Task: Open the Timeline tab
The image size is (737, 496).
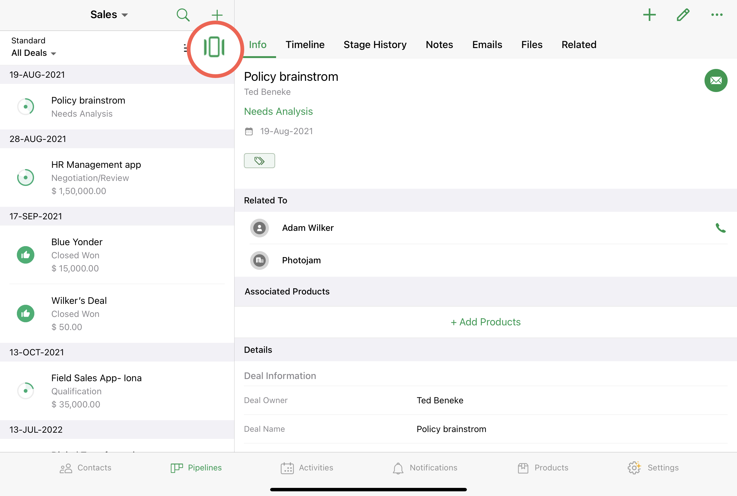Action: (x=304, y=45)
